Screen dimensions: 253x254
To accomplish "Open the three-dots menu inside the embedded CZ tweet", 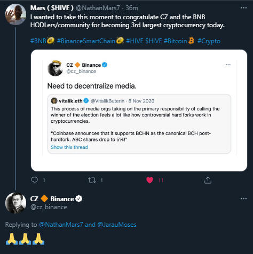I will pyautogui.click(x=228, y=65).
